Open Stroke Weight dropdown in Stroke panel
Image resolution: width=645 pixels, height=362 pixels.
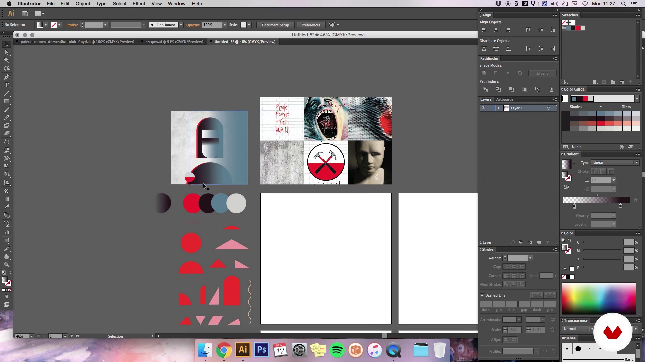[530, 258]
